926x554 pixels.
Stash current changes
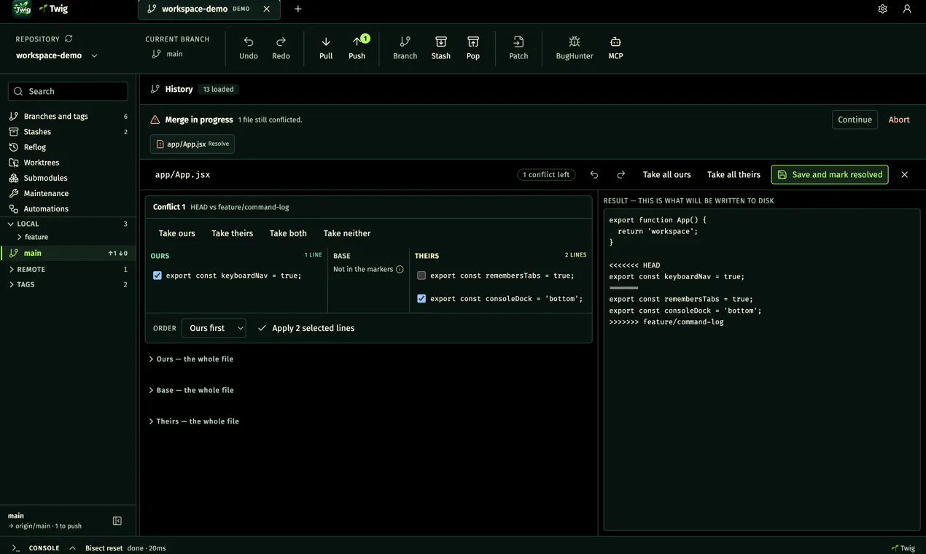[x=441, y=48]
